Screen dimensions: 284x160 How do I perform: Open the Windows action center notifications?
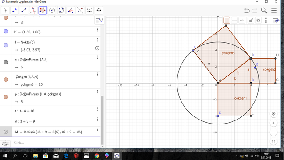277,156
